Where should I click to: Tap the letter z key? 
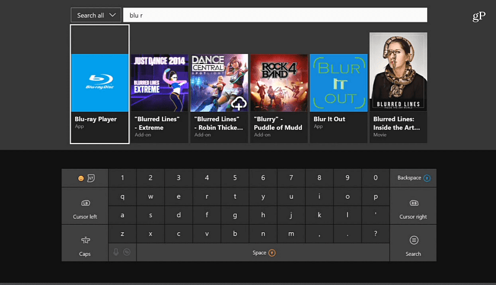(122, 234)
